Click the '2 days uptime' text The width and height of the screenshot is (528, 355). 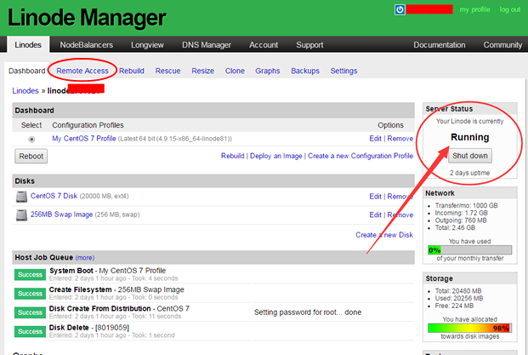pyautogui.click(x=469, y=173)
